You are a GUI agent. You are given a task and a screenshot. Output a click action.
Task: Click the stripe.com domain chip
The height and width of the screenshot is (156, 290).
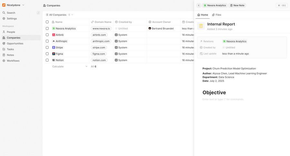point(99,47)
